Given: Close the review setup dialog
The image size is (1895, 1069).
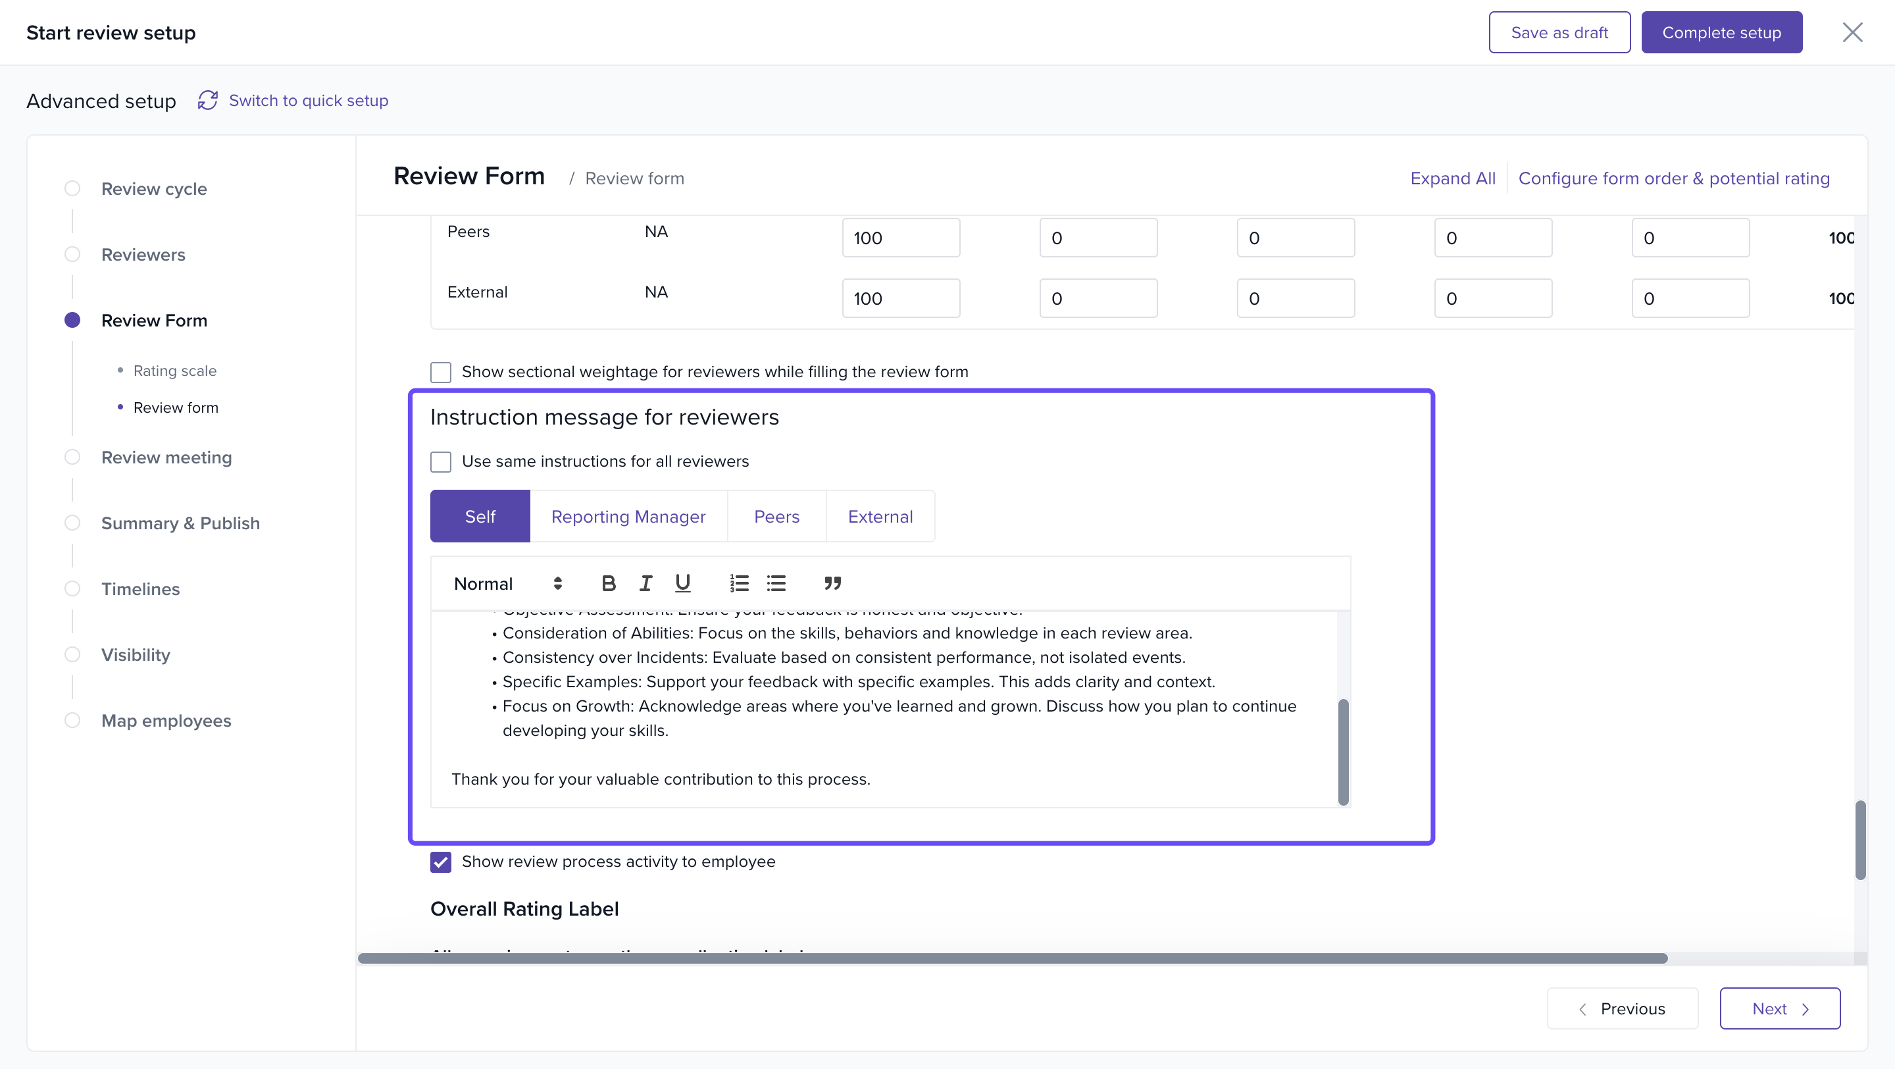Looking at the screenshot, I should click(1852, 32).
